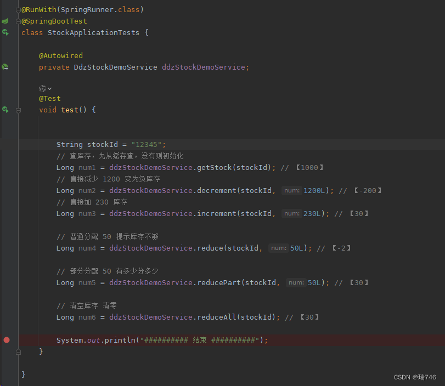Run the test() method from its gutter icon

4,109
